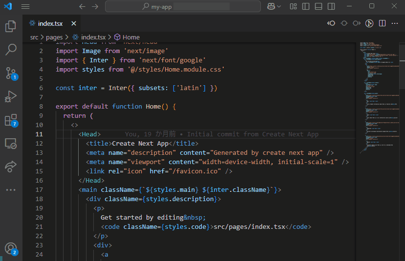Click the 'viewport' meta name value
Viewport: 405px width, 261px height.
coord(146,162)
